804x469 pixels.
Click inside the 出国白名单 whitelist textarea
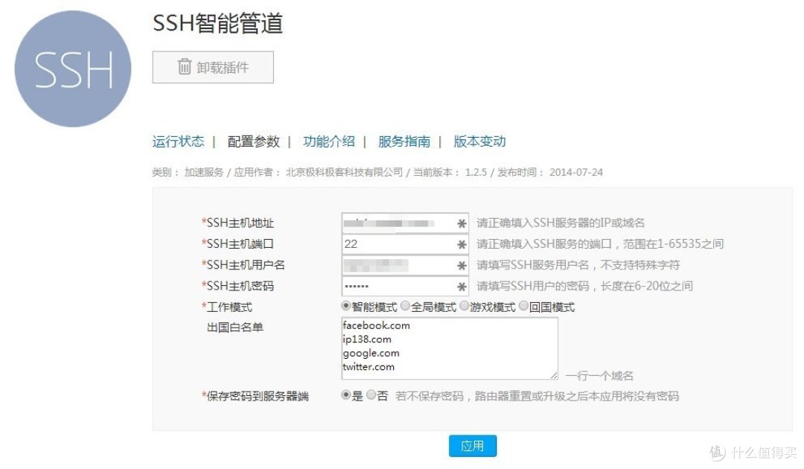(x=450, y=348)
